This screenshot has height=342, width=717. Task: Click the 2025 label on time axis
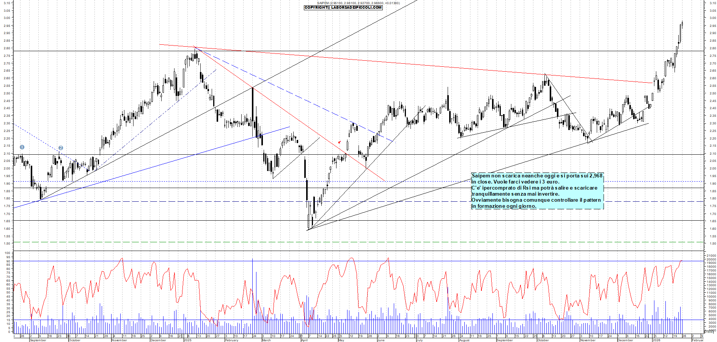point(188,340)
